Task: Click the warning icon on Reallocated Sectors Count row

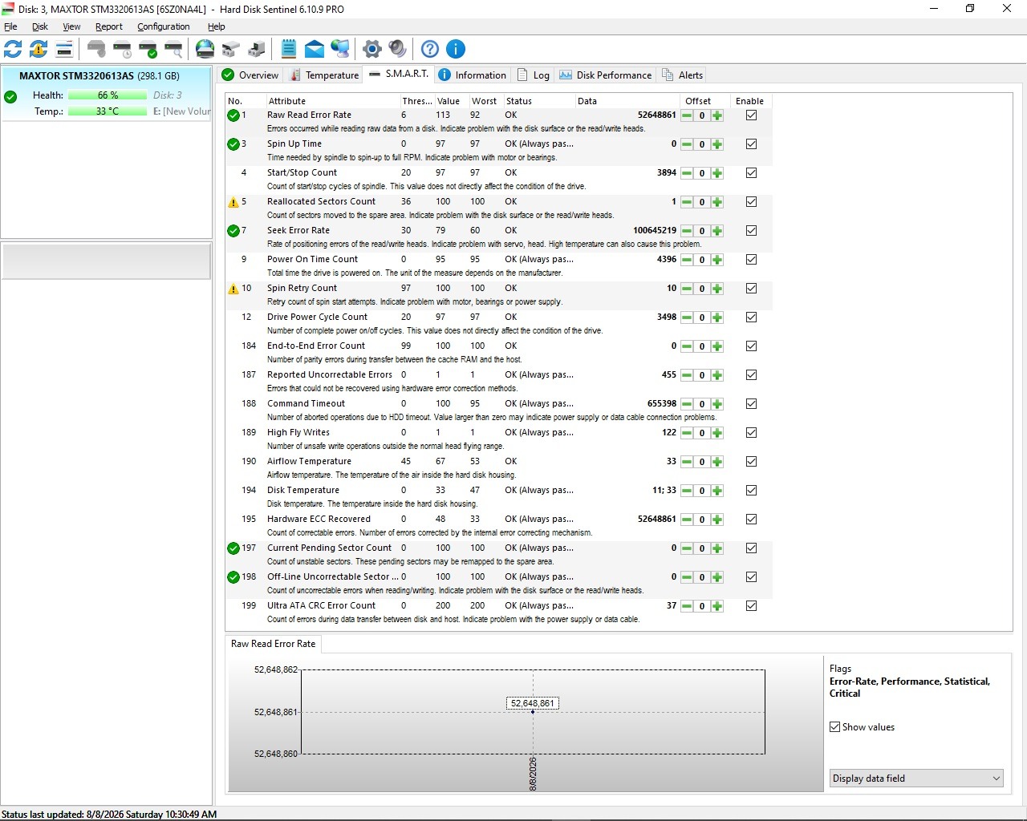Action: [233, 202]
